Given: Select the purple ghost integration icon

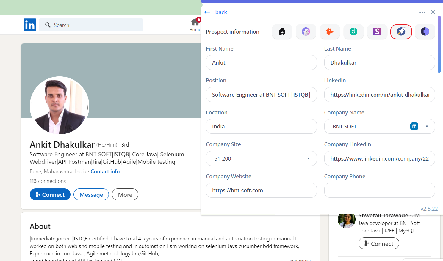Looking at the screenshot, I should [x=306, y=32].
